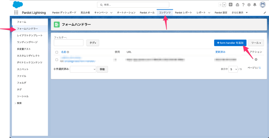Viewport: 269px width, 138px height.
Task: Click the フィルター text input
Action: [69, 43]
